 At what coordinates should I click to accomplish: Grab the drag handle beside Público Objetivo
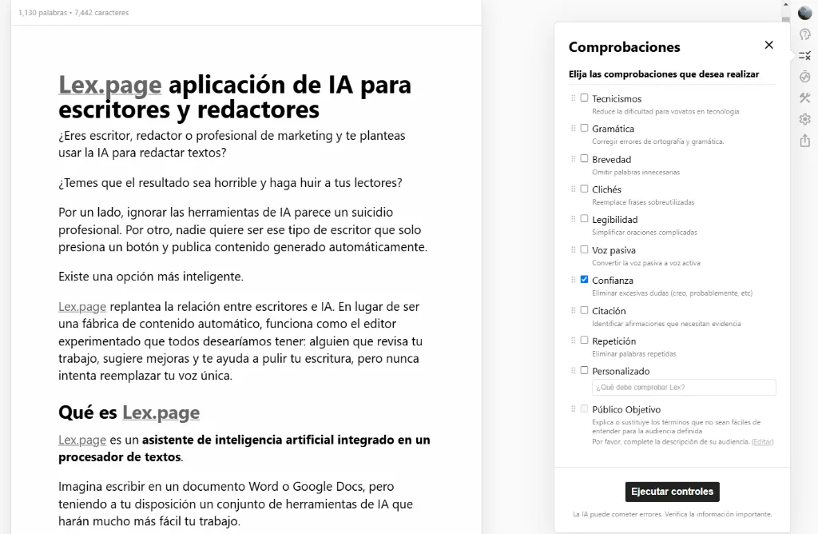click(574, 408)
